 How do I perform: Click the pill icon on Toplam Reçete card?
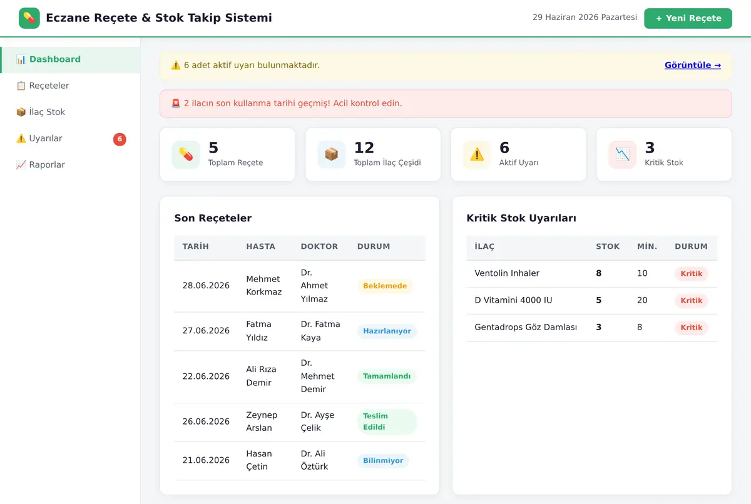point(186,154)
